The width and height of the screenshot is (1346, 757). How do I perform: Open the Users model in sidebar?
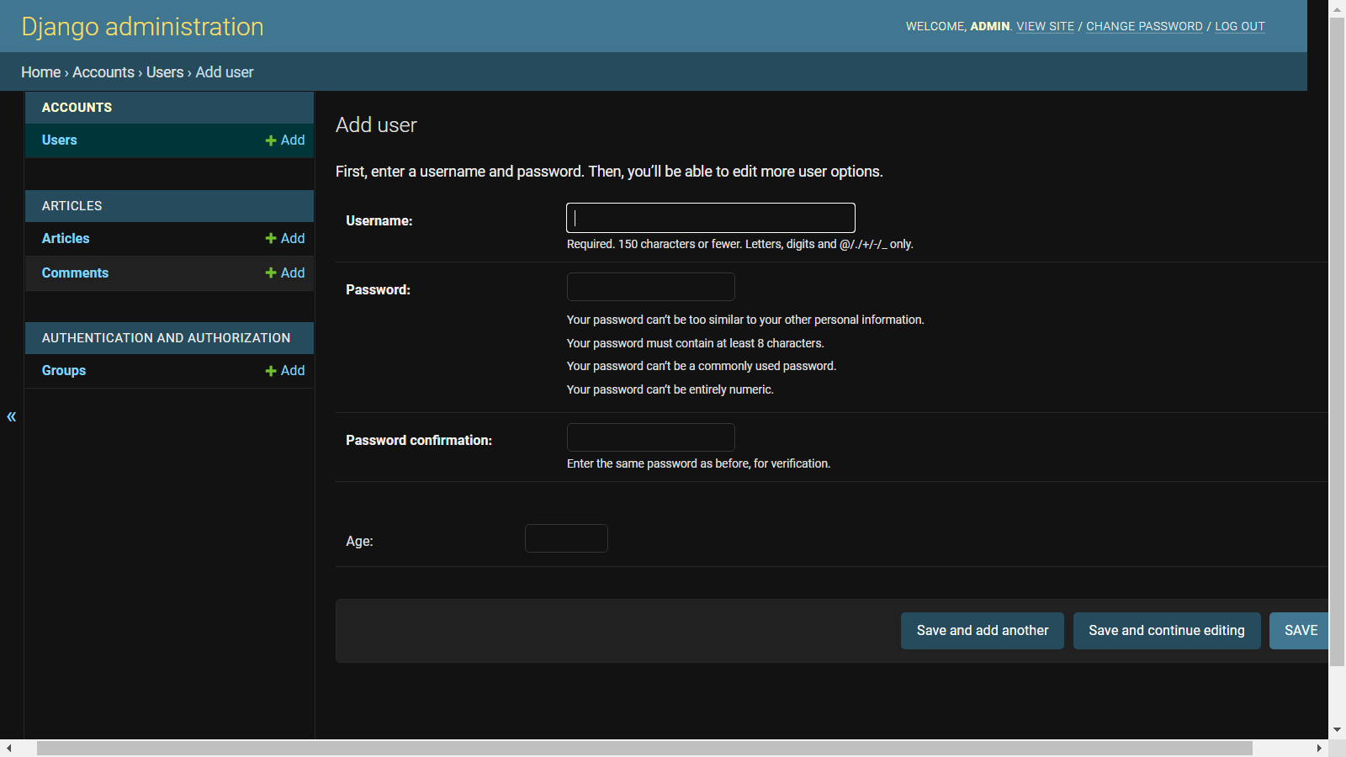pos(60,140)
